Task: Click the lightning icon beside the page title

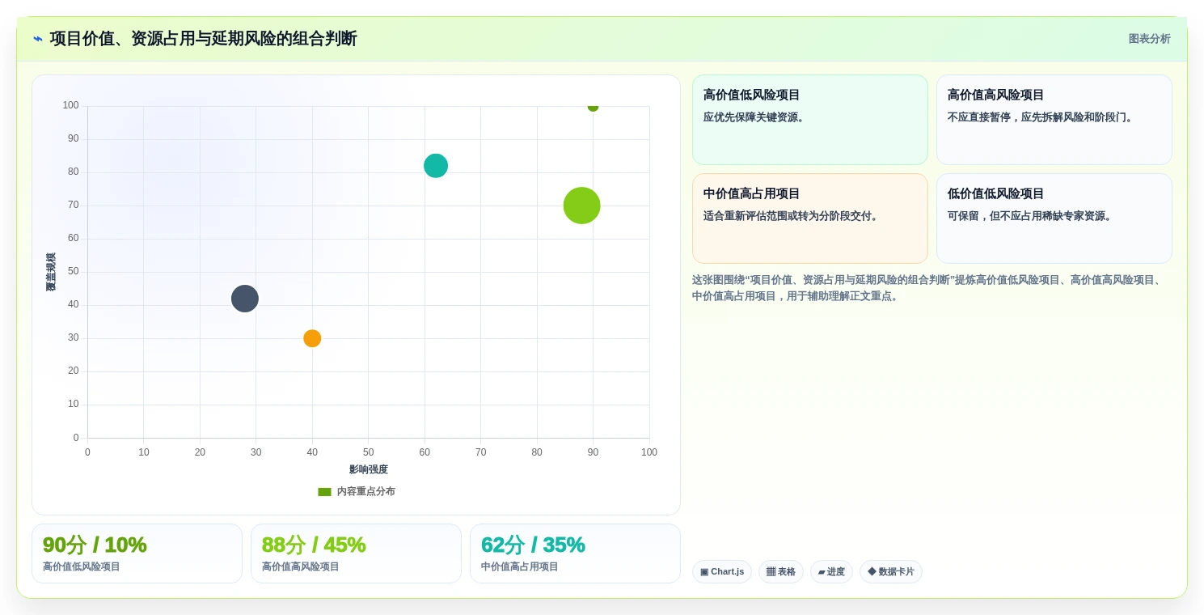Action: (x=38, y=39)
